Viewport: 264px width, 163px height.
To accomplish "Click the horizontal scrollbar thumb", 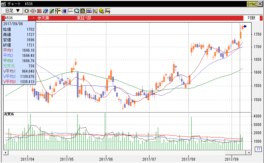I will click(x=235, y=153).
